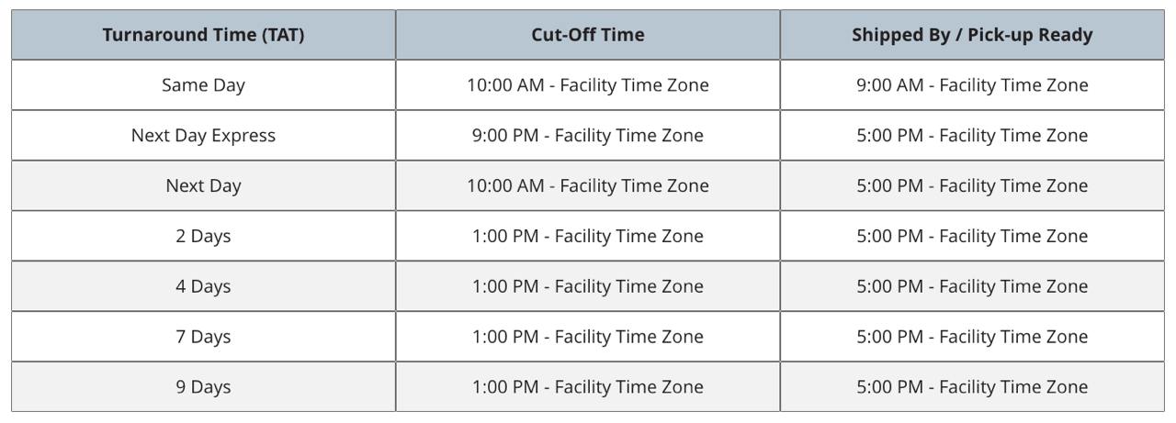
Task: Click the 9 Days turnaround cell
Action: point(203,387)
